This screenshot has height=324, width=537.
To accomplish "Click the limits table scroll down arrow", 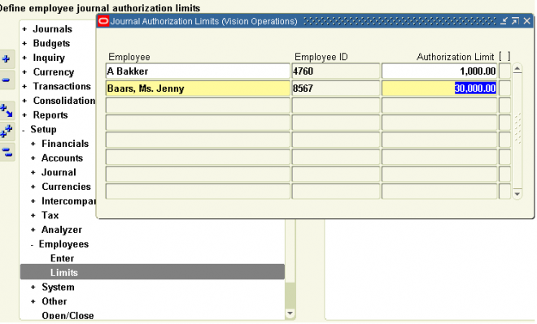I will [517, 194].
